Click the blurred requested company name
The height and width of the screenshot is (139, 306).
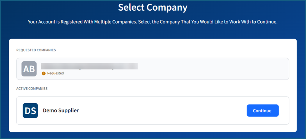[x=89, y=66]
